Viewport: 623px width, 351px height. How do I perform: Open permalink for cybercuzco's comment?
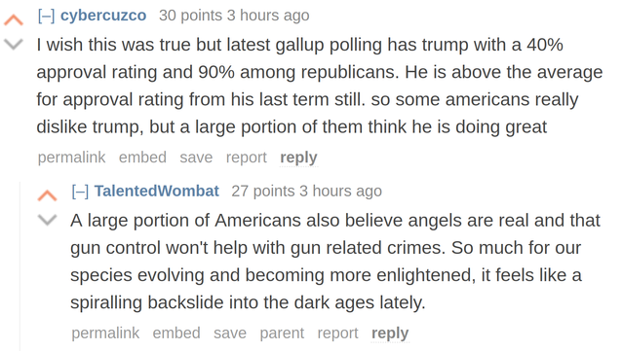(71, 158)
